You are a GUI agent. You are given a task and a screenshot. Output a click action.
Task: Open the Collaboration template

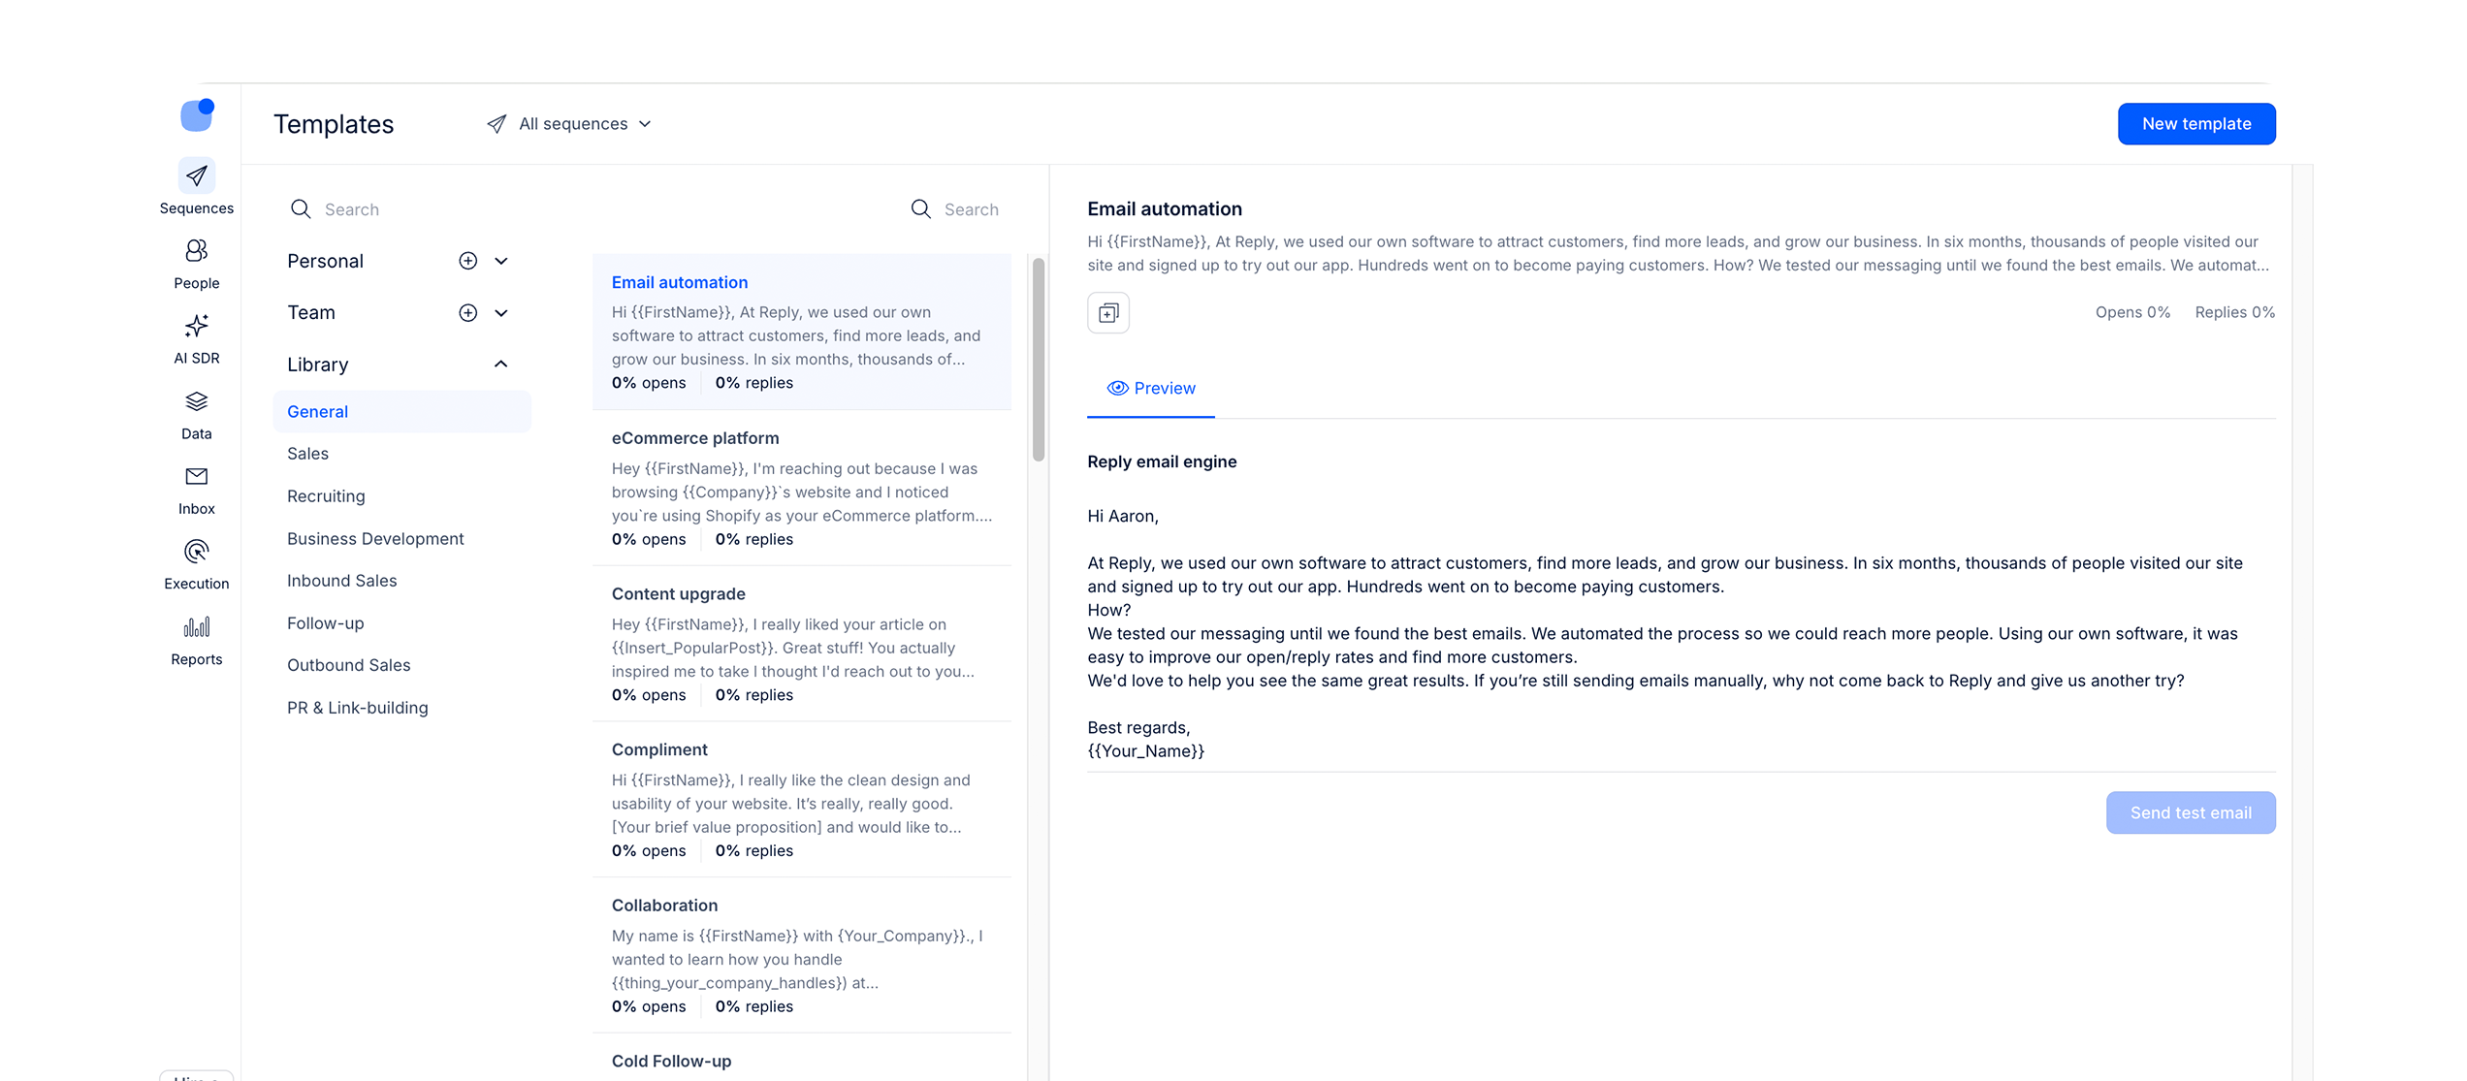click(802, 956)
